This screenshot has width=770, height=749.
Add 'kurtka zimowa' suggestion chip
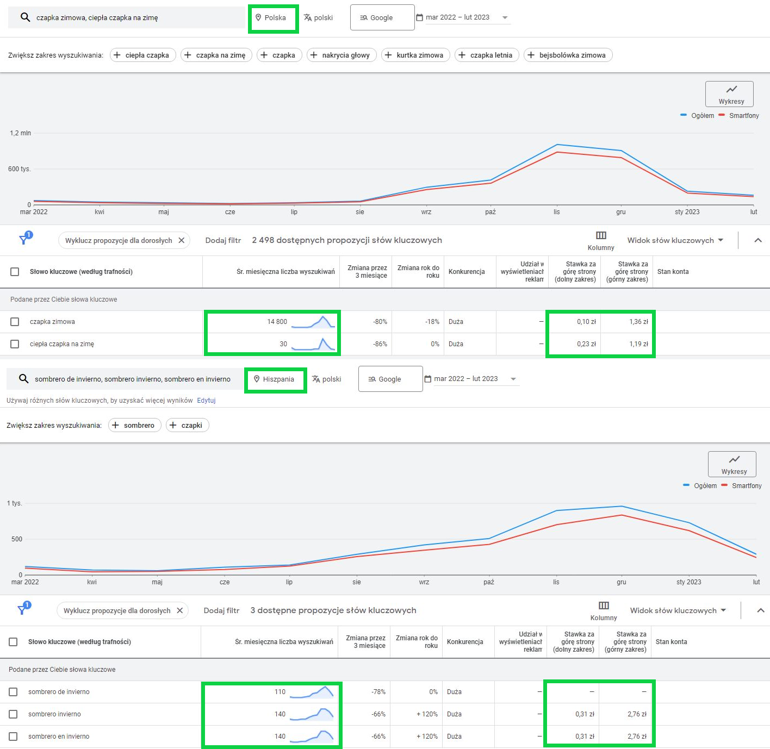[x=415, y=55]
